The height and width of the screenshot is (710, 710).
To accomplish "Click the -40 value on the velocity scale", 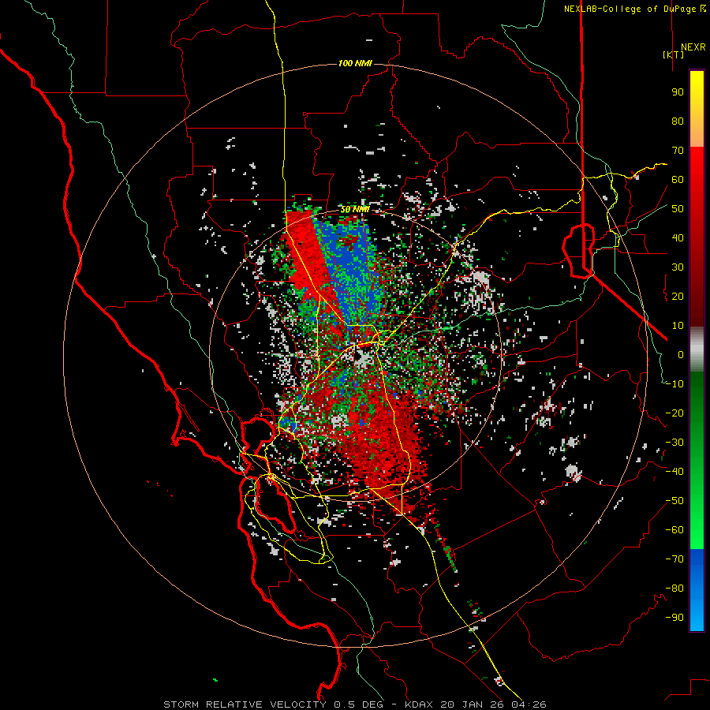I will (x=674, y=472).
